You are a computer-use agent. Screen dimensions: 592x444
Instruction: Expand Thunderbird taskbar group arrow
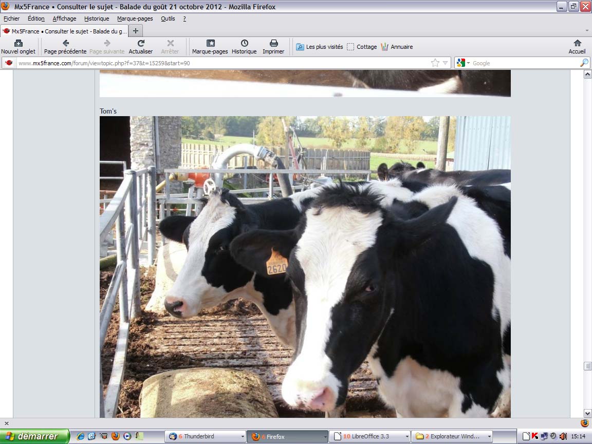click(243, 436)
